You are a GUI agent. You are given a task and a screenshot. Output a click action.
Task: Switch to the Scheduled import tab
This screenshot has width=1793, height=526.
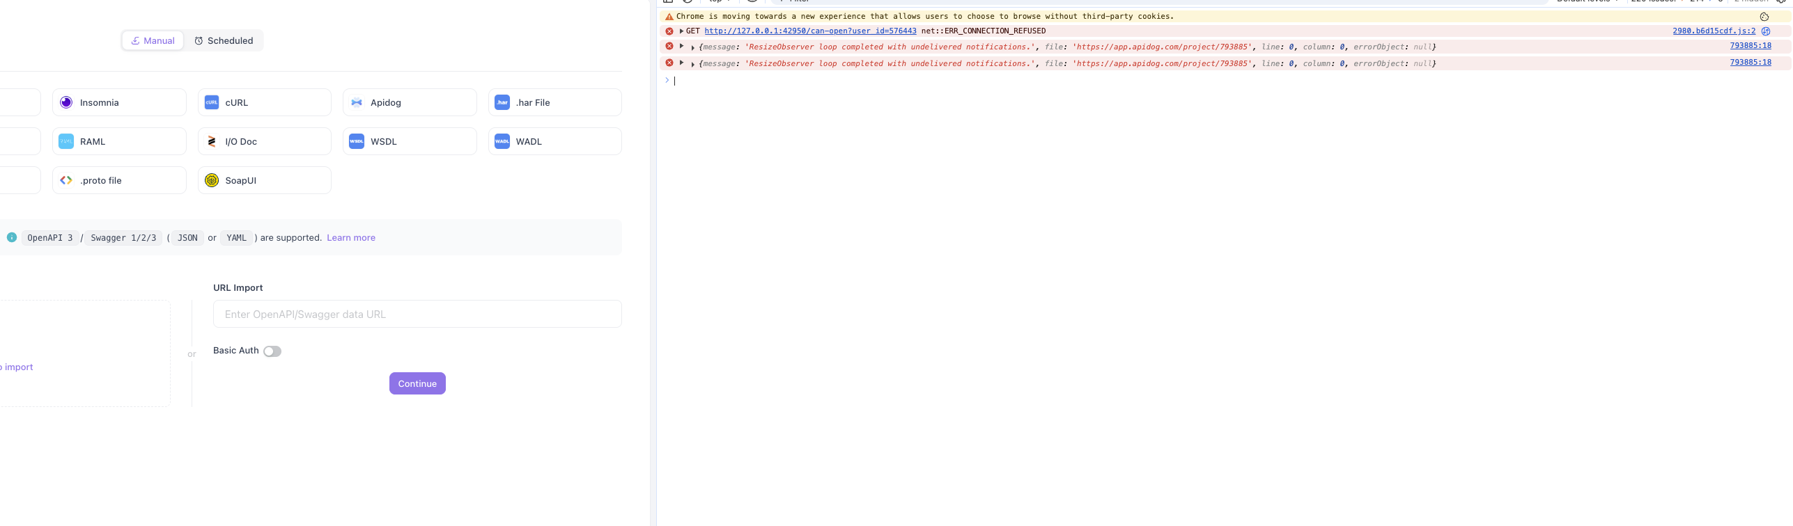(x=224, y=40)
